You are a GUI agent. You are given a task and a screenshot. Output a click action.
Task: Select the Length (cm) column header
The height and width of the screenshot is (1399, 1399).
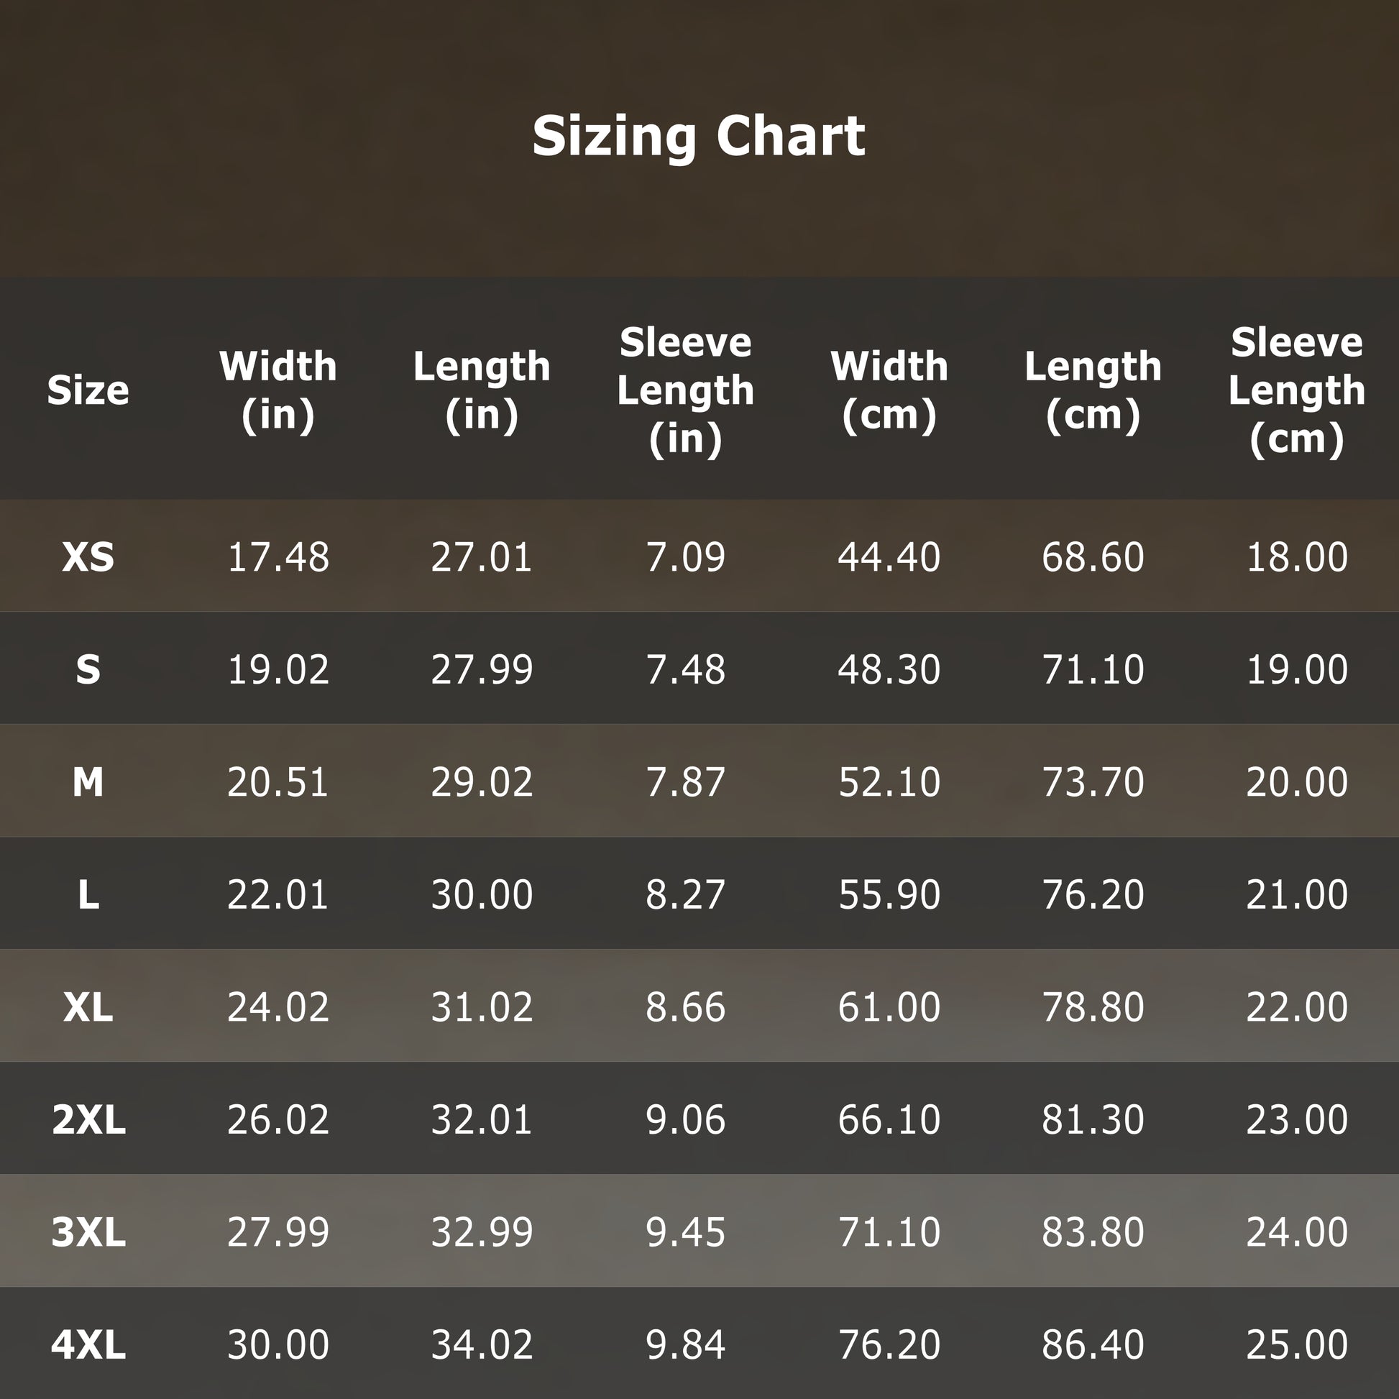(1093, 390)
